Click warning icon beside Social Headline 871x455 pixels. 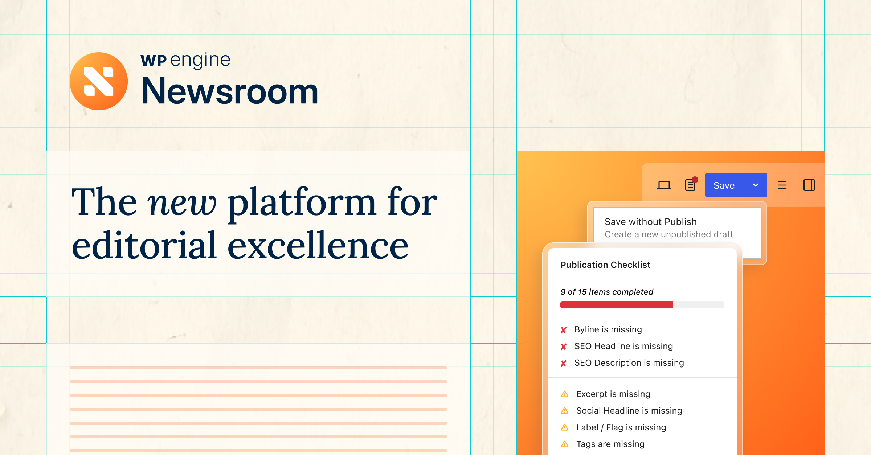pos(565,411)
